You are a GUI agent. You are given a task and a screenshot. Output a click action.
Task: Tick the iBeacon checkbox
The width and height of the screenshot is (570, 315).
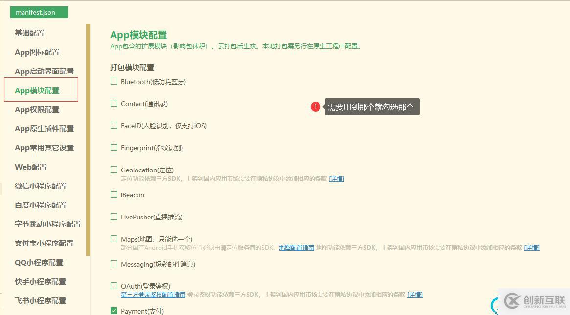pos(114,194)
